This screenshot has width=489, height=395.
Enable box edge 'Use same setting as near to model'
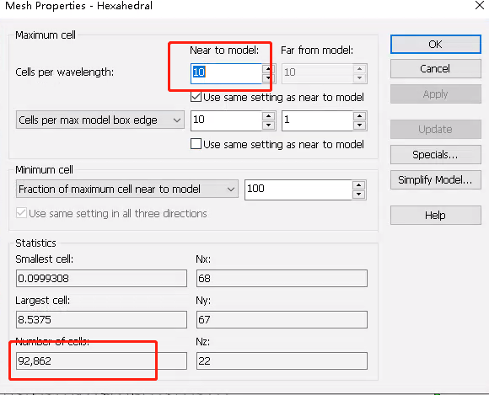click(196, 144)
